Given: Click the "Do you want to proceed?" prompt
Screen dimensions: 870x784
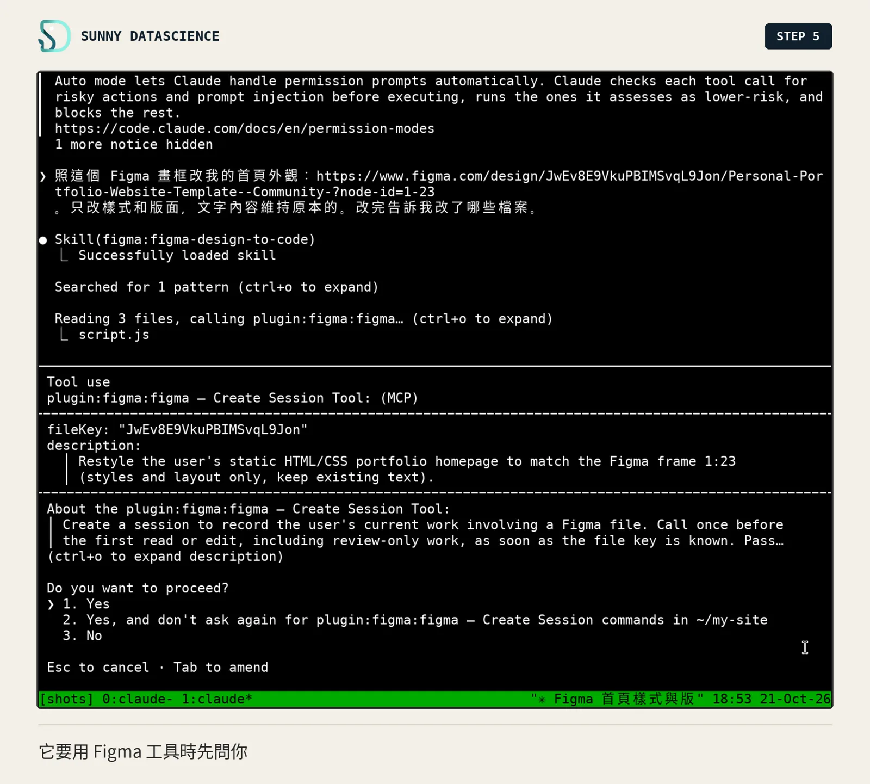Looking at the screenshot, I should pyautogui.click(x=138, y=588).
